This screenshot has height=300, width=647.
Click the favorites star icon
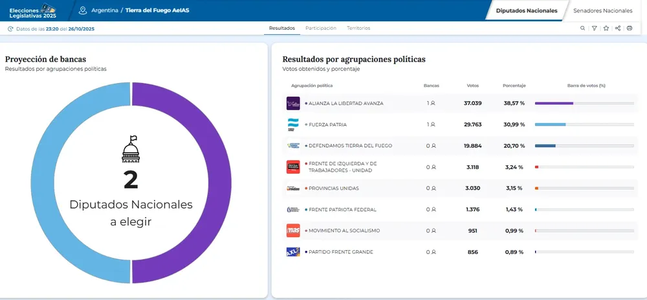click(606, 29)
